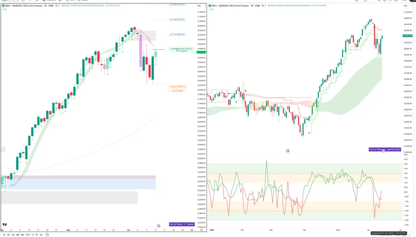Select the 5D time range button
Viewport: 416px width, 237px height.
click(8, 235)
